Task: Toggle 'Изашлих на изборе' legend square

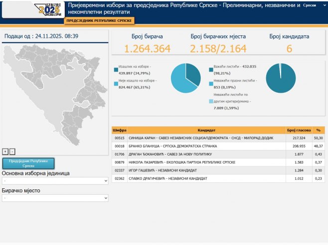Action: (x=116, y=69)
